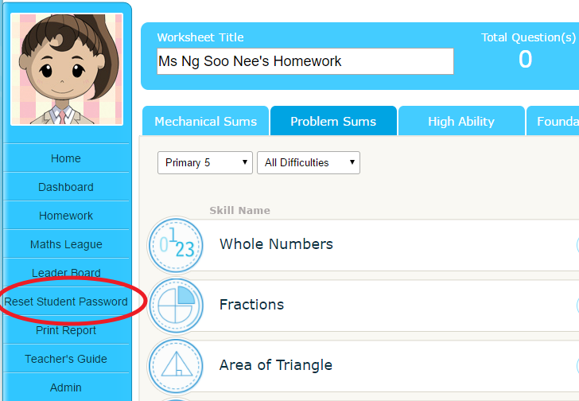This screenshot has width=579, height=401.
Task: Click Reset Student Password
Action: [x=66, y=302]
